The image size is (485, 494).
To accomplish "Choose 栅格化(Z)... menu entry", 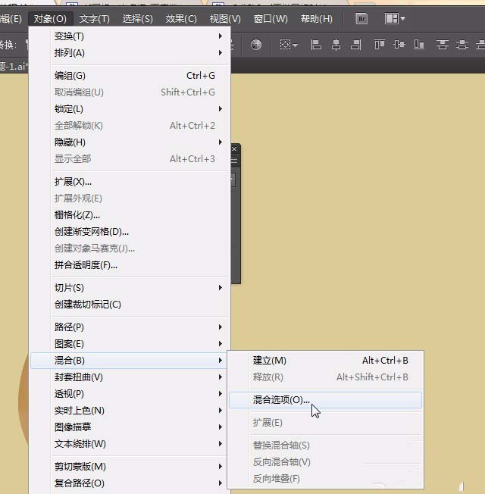I will pyautogui.click(x=130, y=215).
